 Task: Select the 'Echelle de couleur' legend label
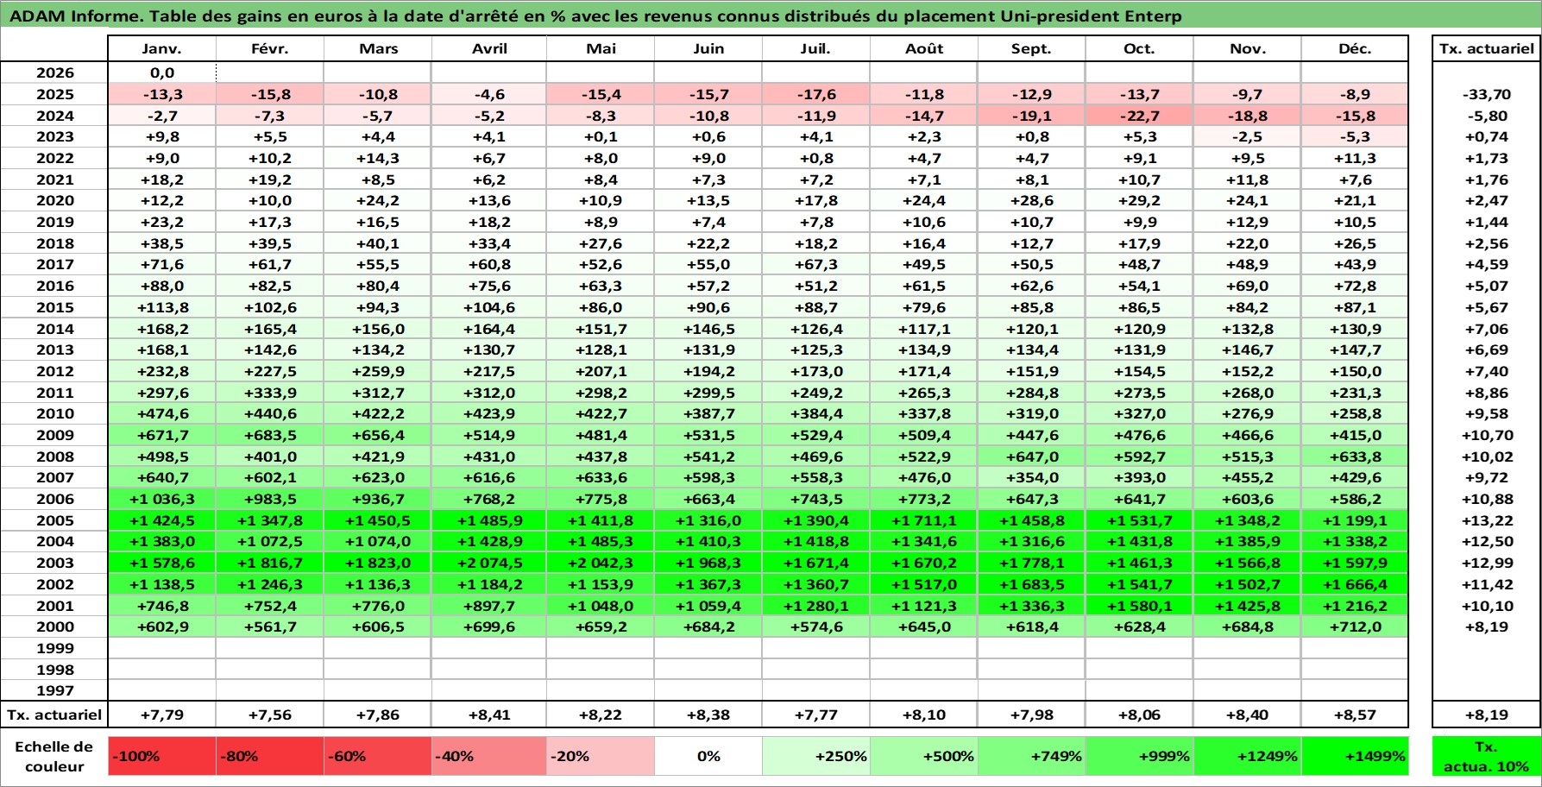point(54,756)
